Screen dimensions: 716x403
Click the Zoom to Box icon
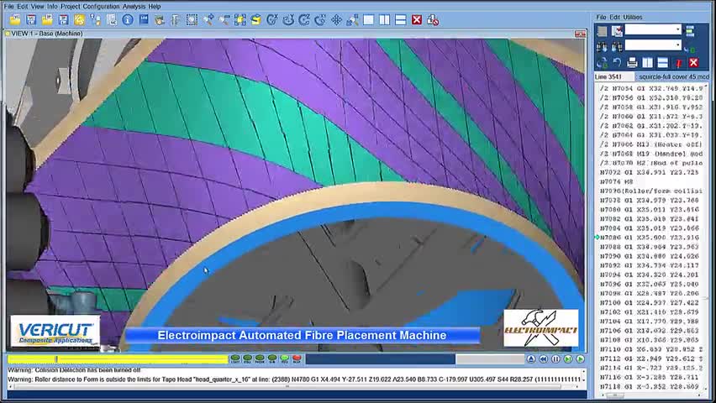point(192,19)
